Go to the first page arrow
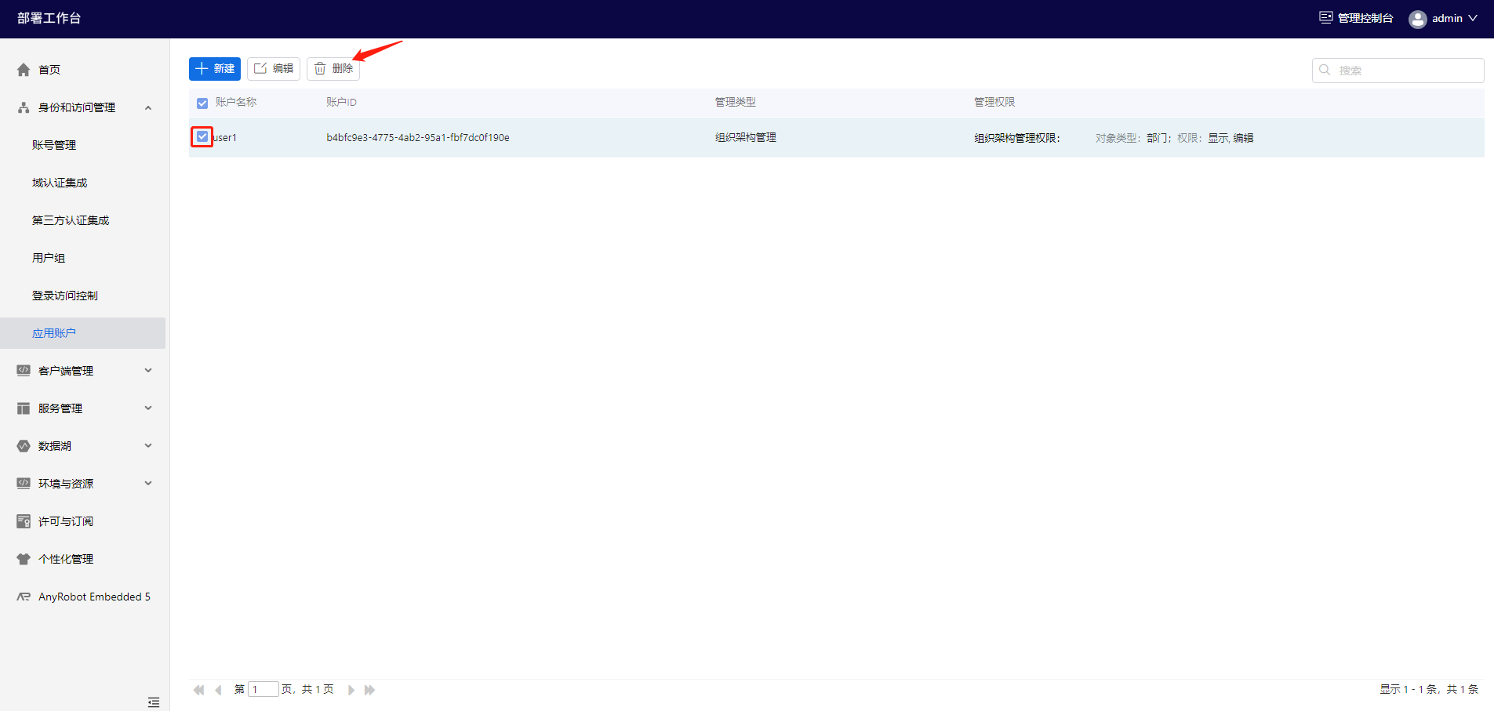Viewport: 1494px width, 711px height. click(x=198, y=690)
